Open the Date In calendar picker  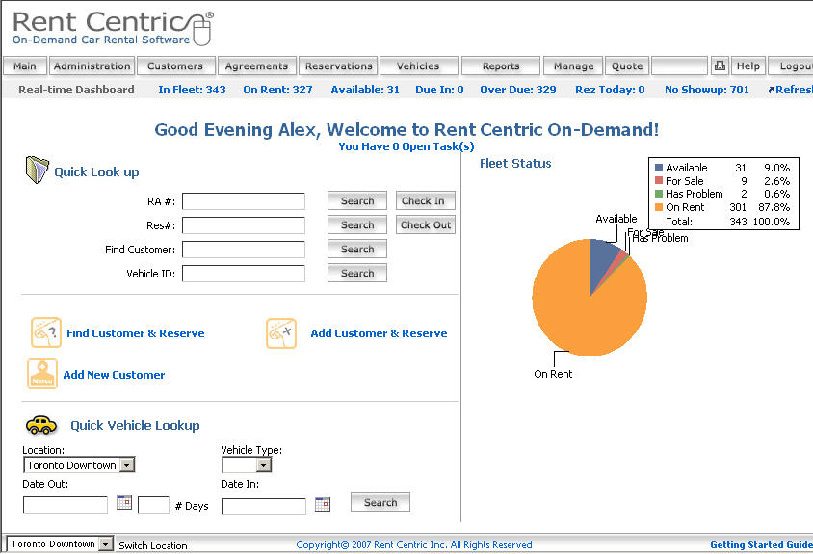point(323,504)
